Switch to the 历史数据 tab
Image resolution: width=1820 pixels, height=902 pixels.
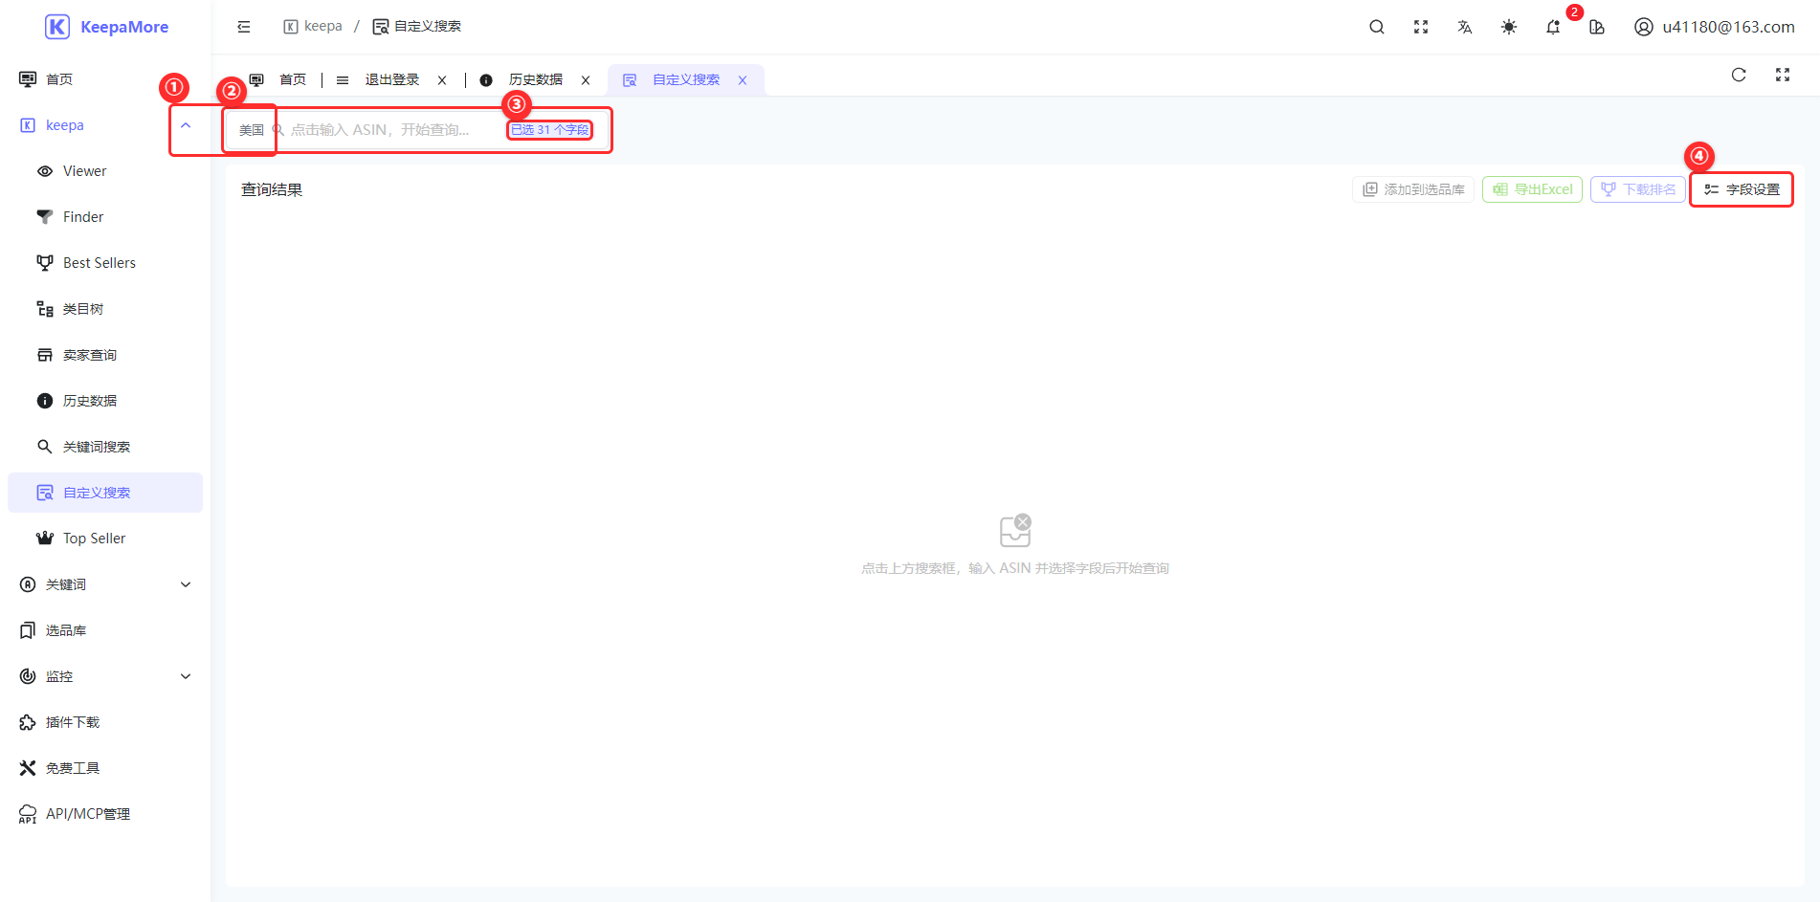pos(535,80)
